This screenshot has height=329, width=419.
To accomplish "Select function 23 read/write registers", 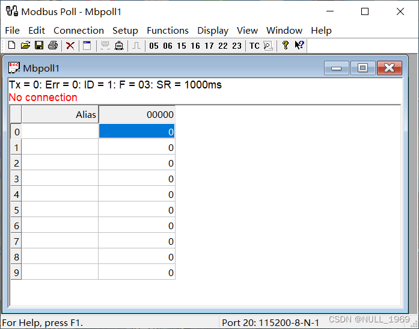I will 237,46.
